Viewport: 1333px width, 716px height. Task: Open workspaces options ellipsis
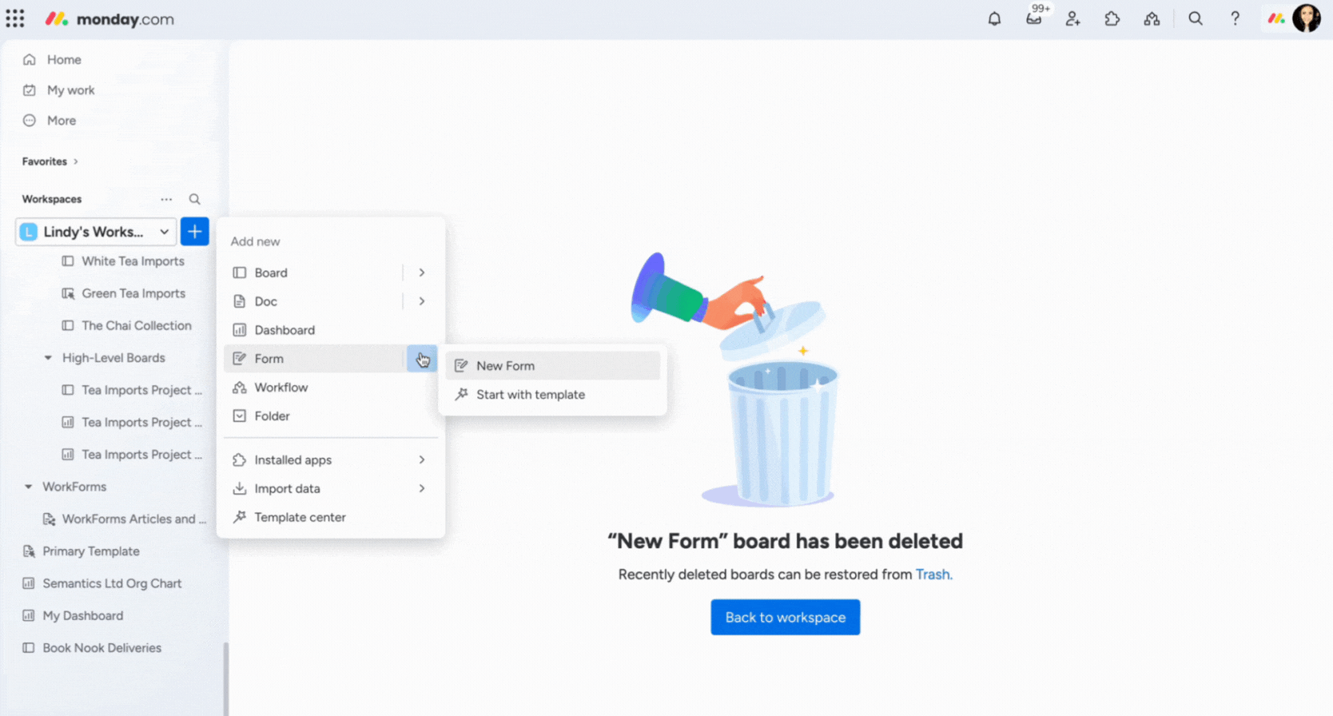(166, 199)
